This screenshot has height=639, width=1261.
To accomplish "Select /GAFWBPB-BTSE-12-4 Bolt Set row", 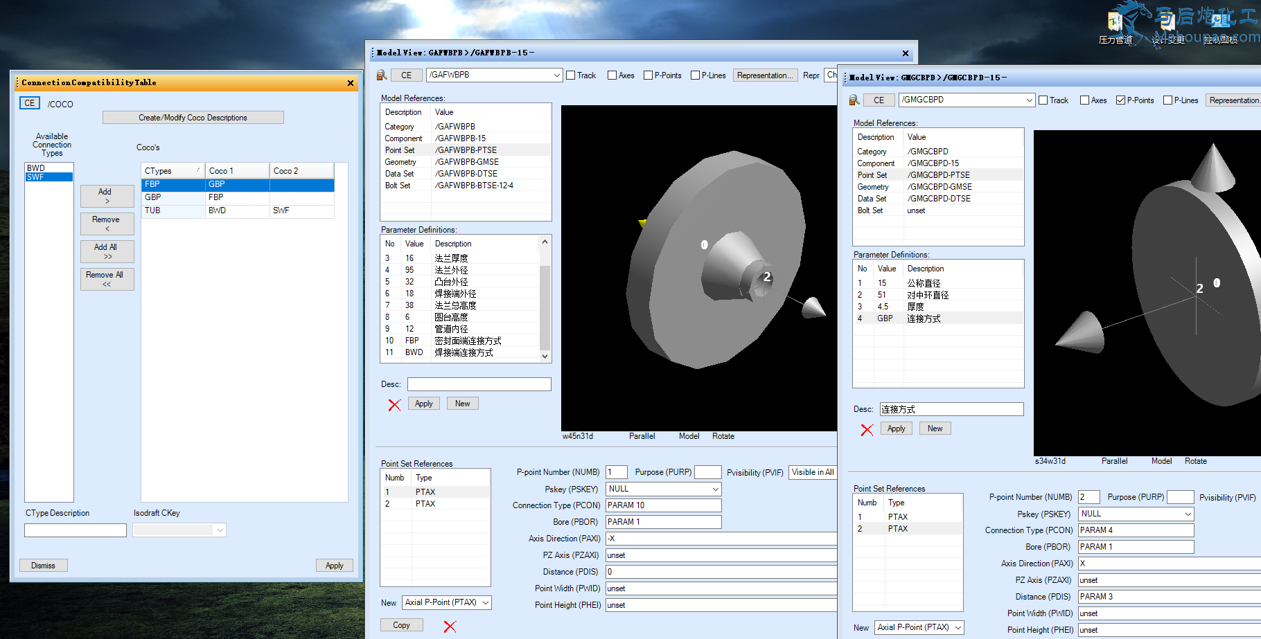I will (x=466, y=186).
